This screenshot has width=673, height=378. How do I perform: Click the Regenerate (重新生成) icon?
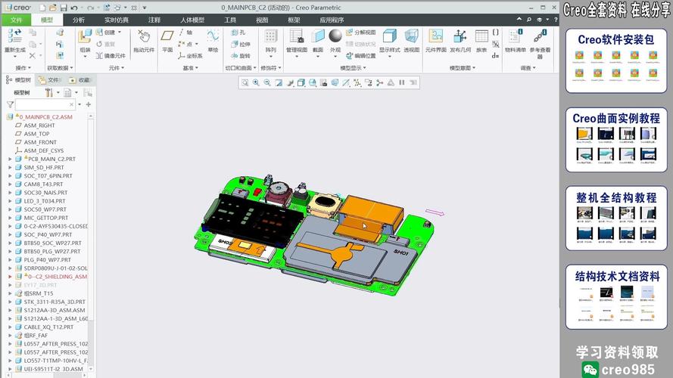14,36
